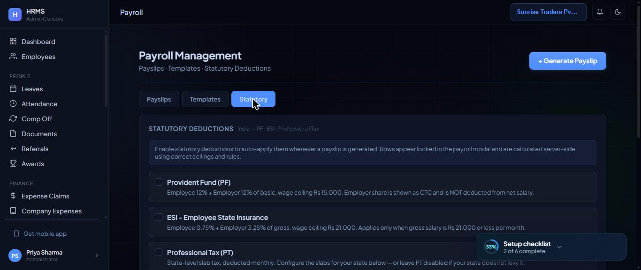This screenshot has height=270, width=641.
Task: Click the Leaves calendar icon
Action: pyautogui.click(x=13, y=89)
